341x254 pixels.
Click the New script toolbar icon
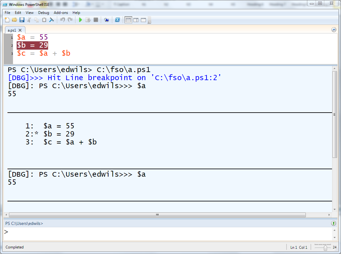pyautogui.click(x=7, y=20)
